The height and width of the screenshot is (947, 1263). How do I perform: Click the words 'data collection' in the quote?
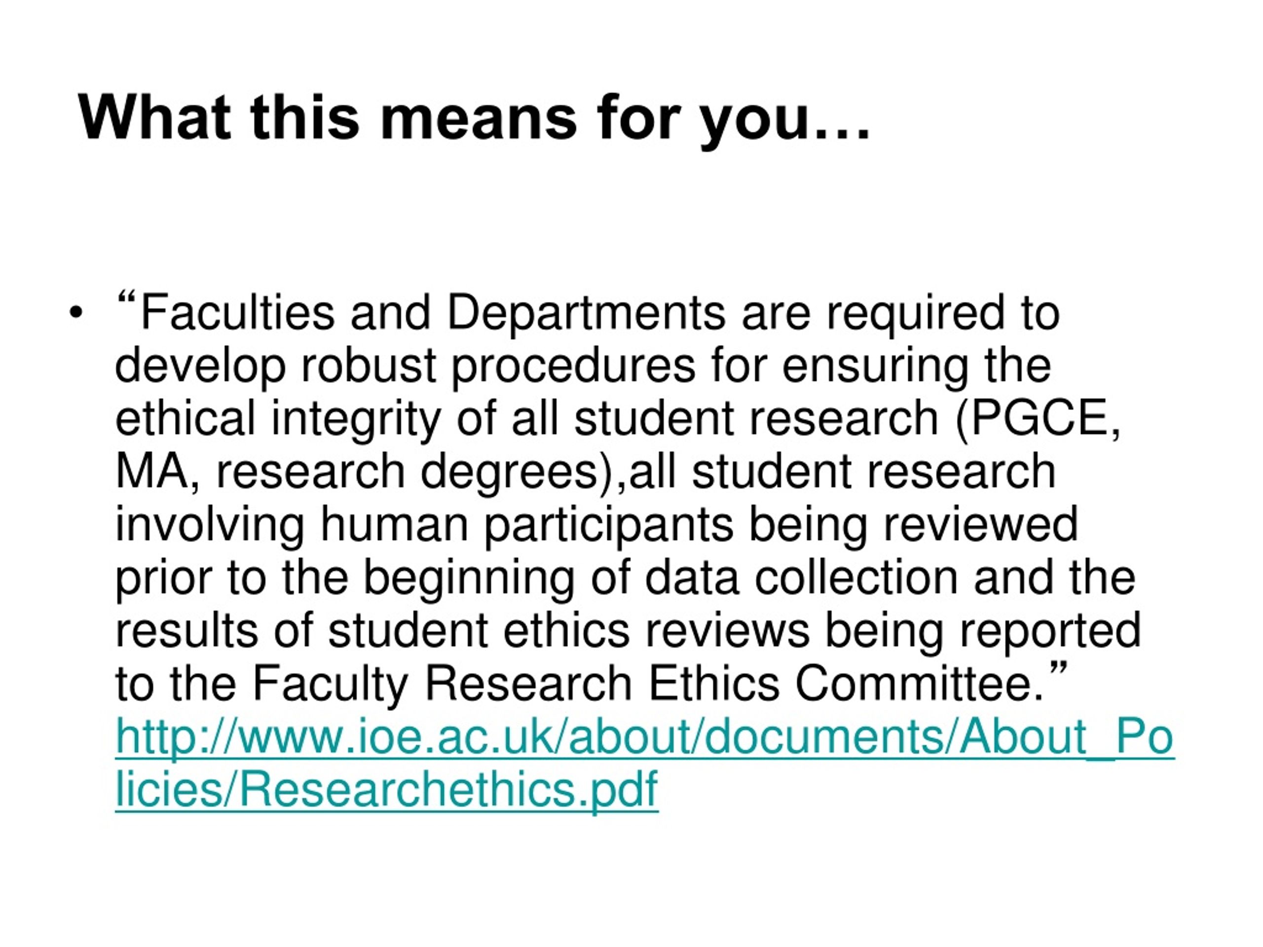pyautogui.click(x=801, y=577)
